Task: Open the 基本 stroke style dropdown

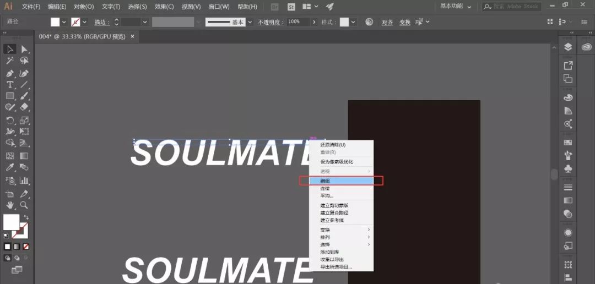Action: (x=250, y=22)
